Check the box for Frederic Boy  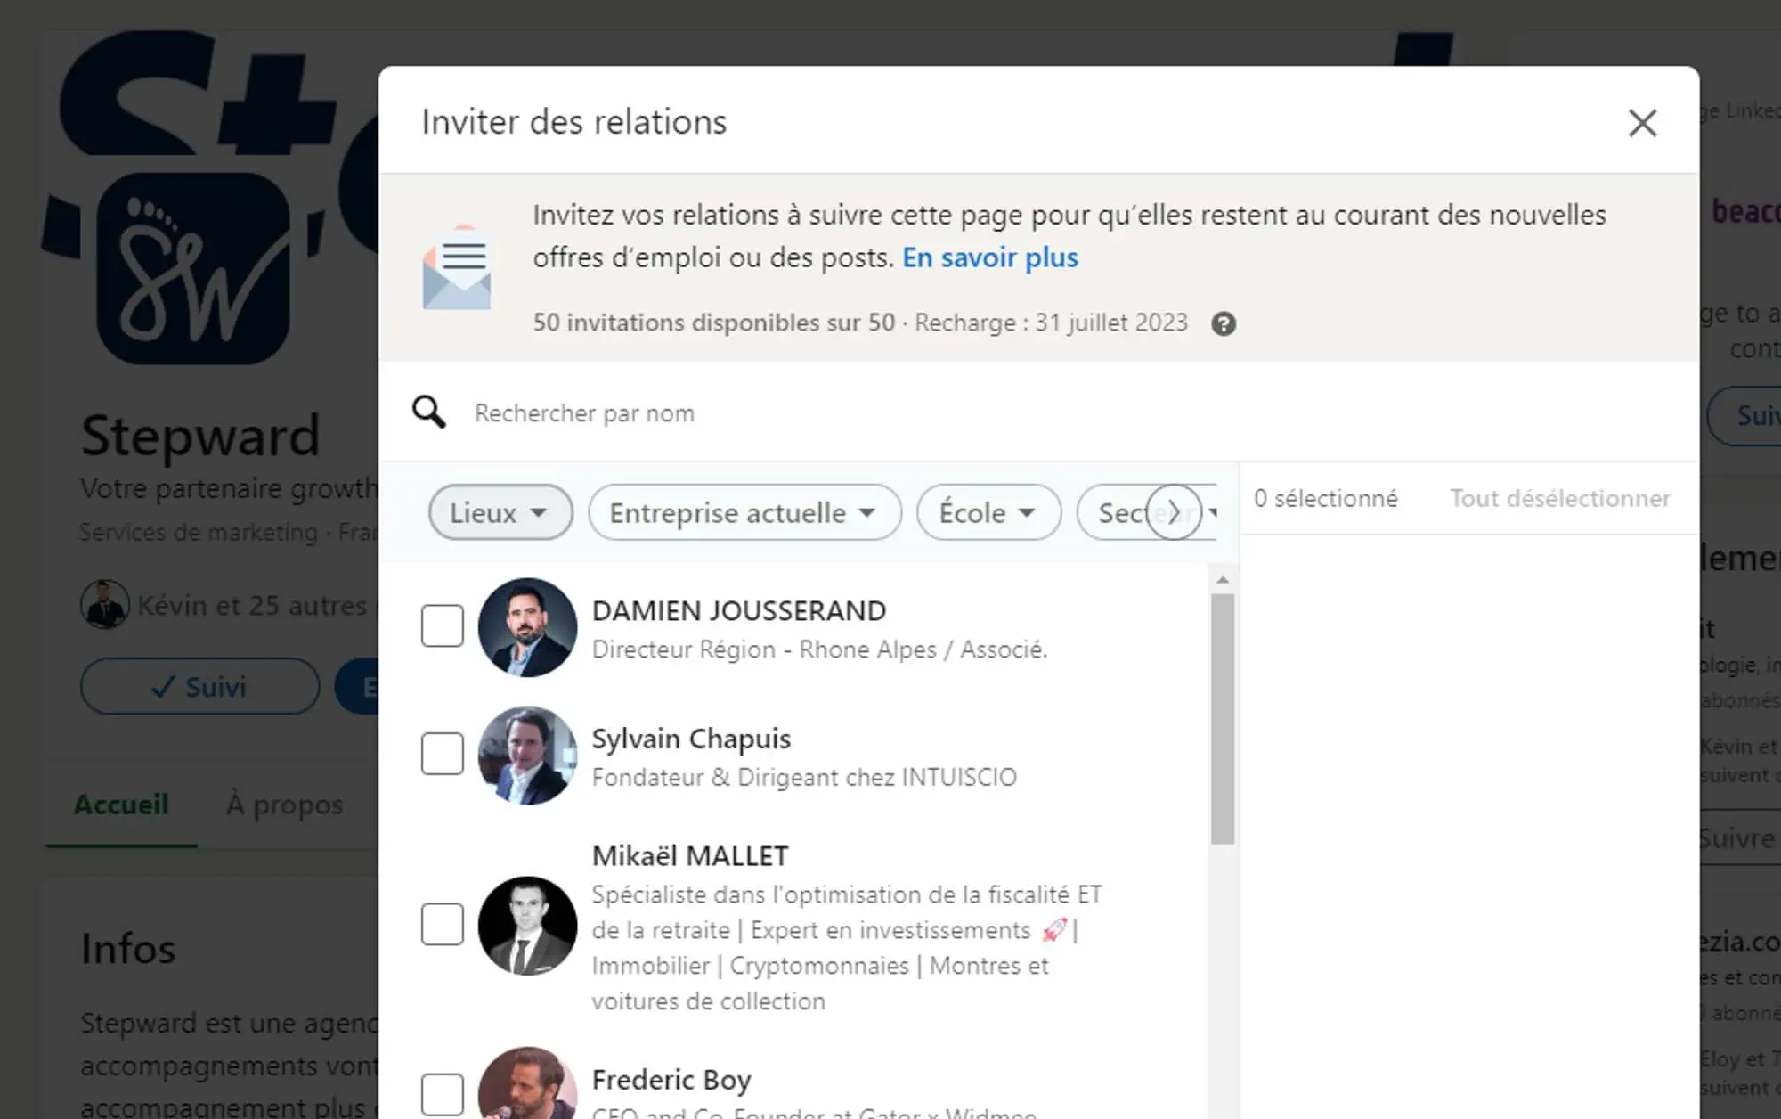443,1094
